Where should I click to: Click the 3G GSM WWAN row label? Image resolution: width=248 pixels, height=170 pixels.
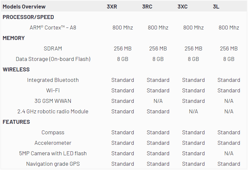(x=53, y=101)
